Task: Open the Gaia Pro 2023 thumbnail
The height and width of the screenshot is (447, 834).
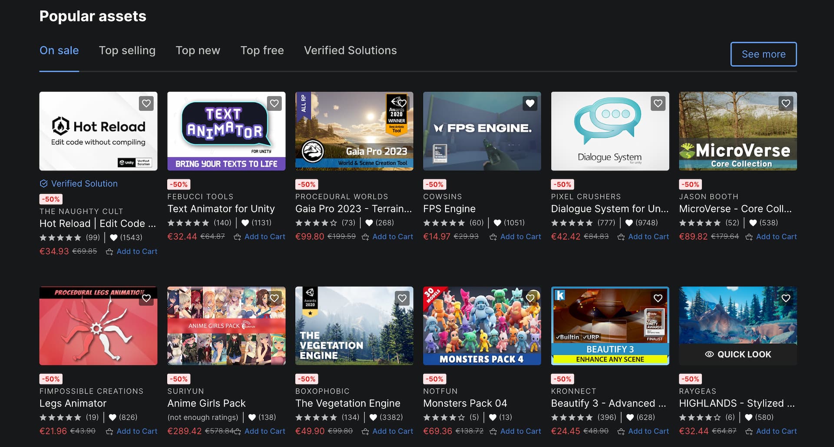Action: click(x=354, y=131)
